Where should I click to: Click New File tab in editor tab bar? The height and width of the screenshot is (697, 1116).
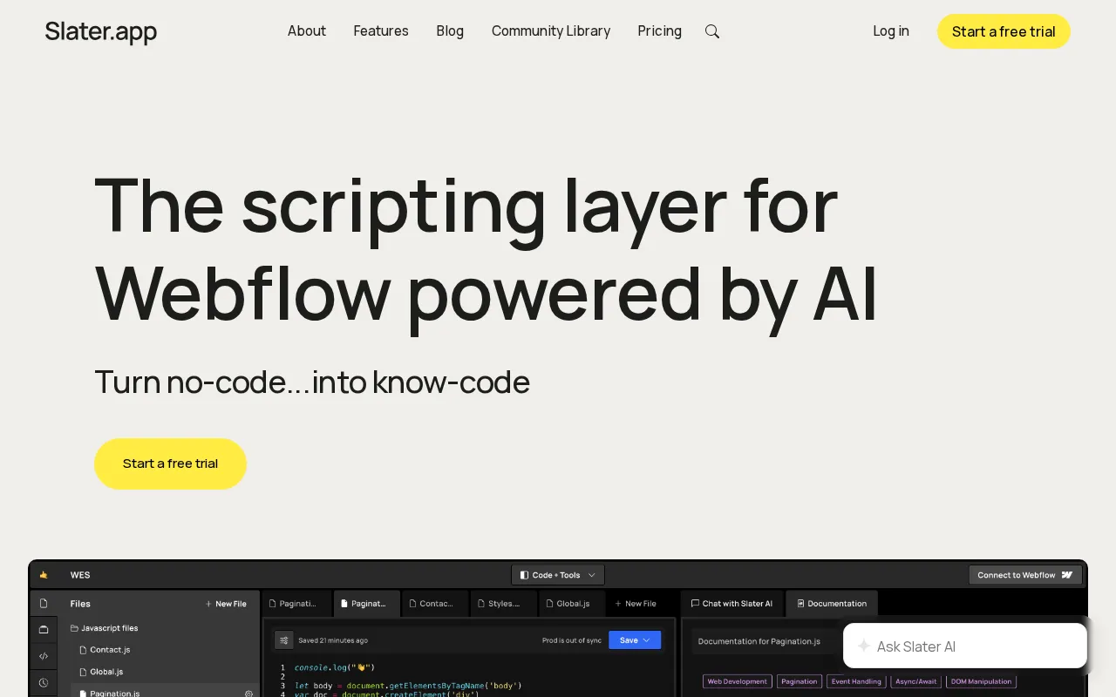[x=636, y=604]
